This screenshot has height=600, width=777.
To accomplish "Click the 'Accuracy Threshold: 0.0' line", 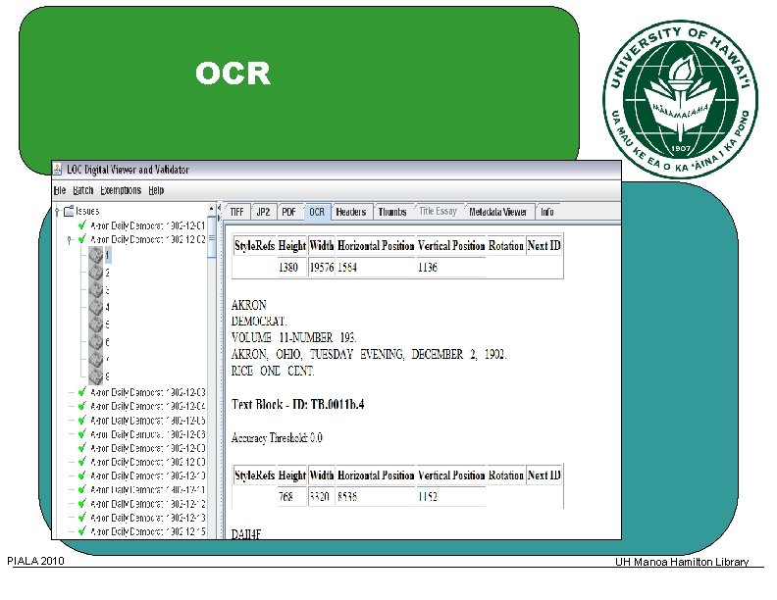I will point(277,437).
